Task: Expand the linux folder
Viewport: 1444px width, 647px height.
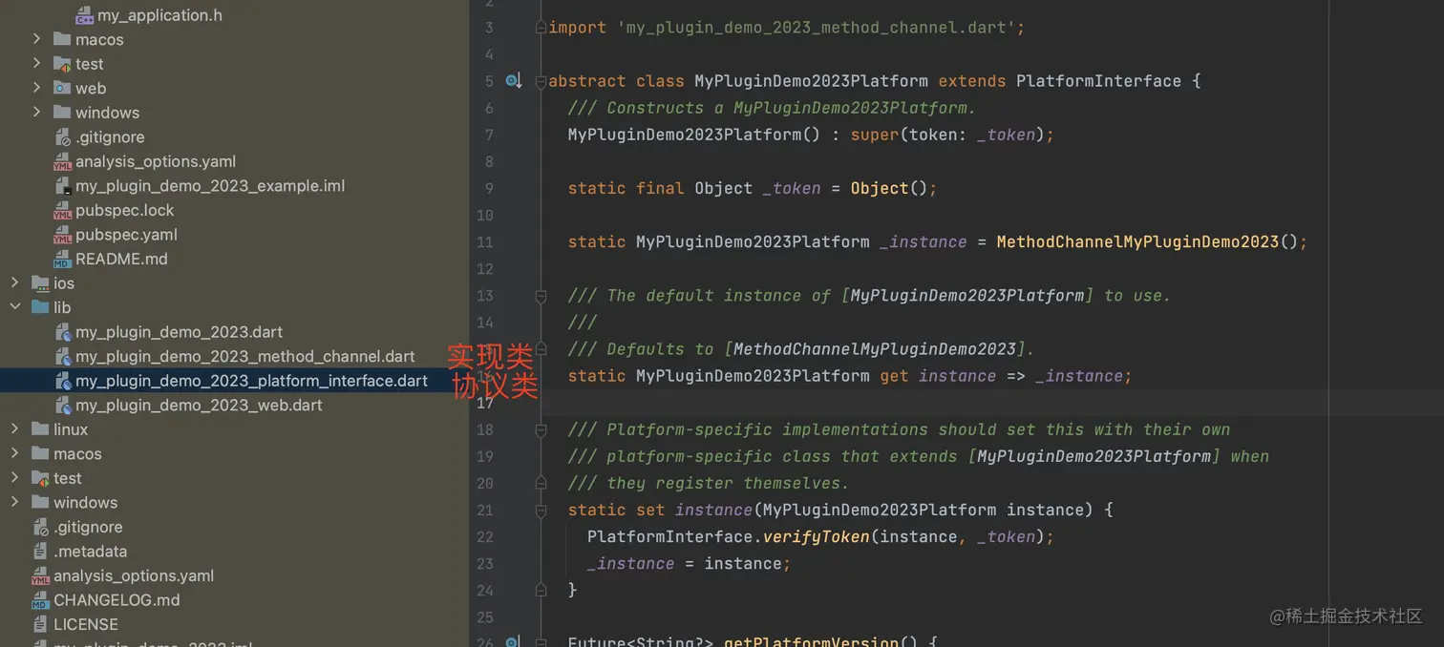Action: pyautogui.click(x=14, y=429)
